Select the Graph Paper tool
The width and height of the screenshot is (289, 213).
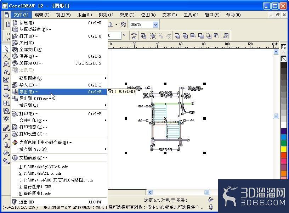click(6, 103)
